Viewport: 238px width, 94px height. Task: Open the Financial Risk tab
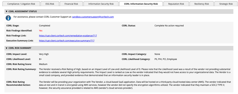tap(71, 4)
